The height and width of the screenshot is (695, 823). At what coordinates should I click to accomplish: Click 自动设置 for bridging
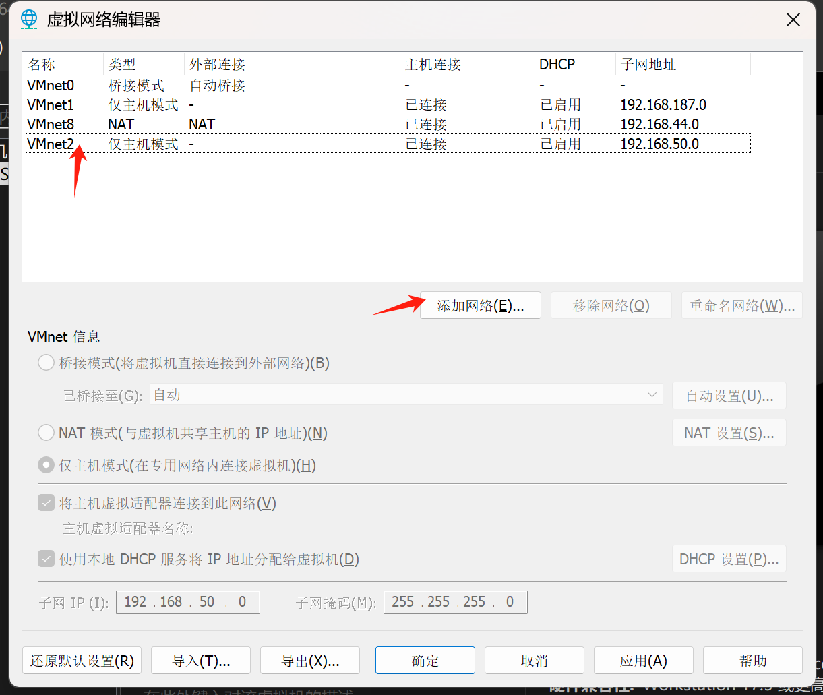point(729,395)
